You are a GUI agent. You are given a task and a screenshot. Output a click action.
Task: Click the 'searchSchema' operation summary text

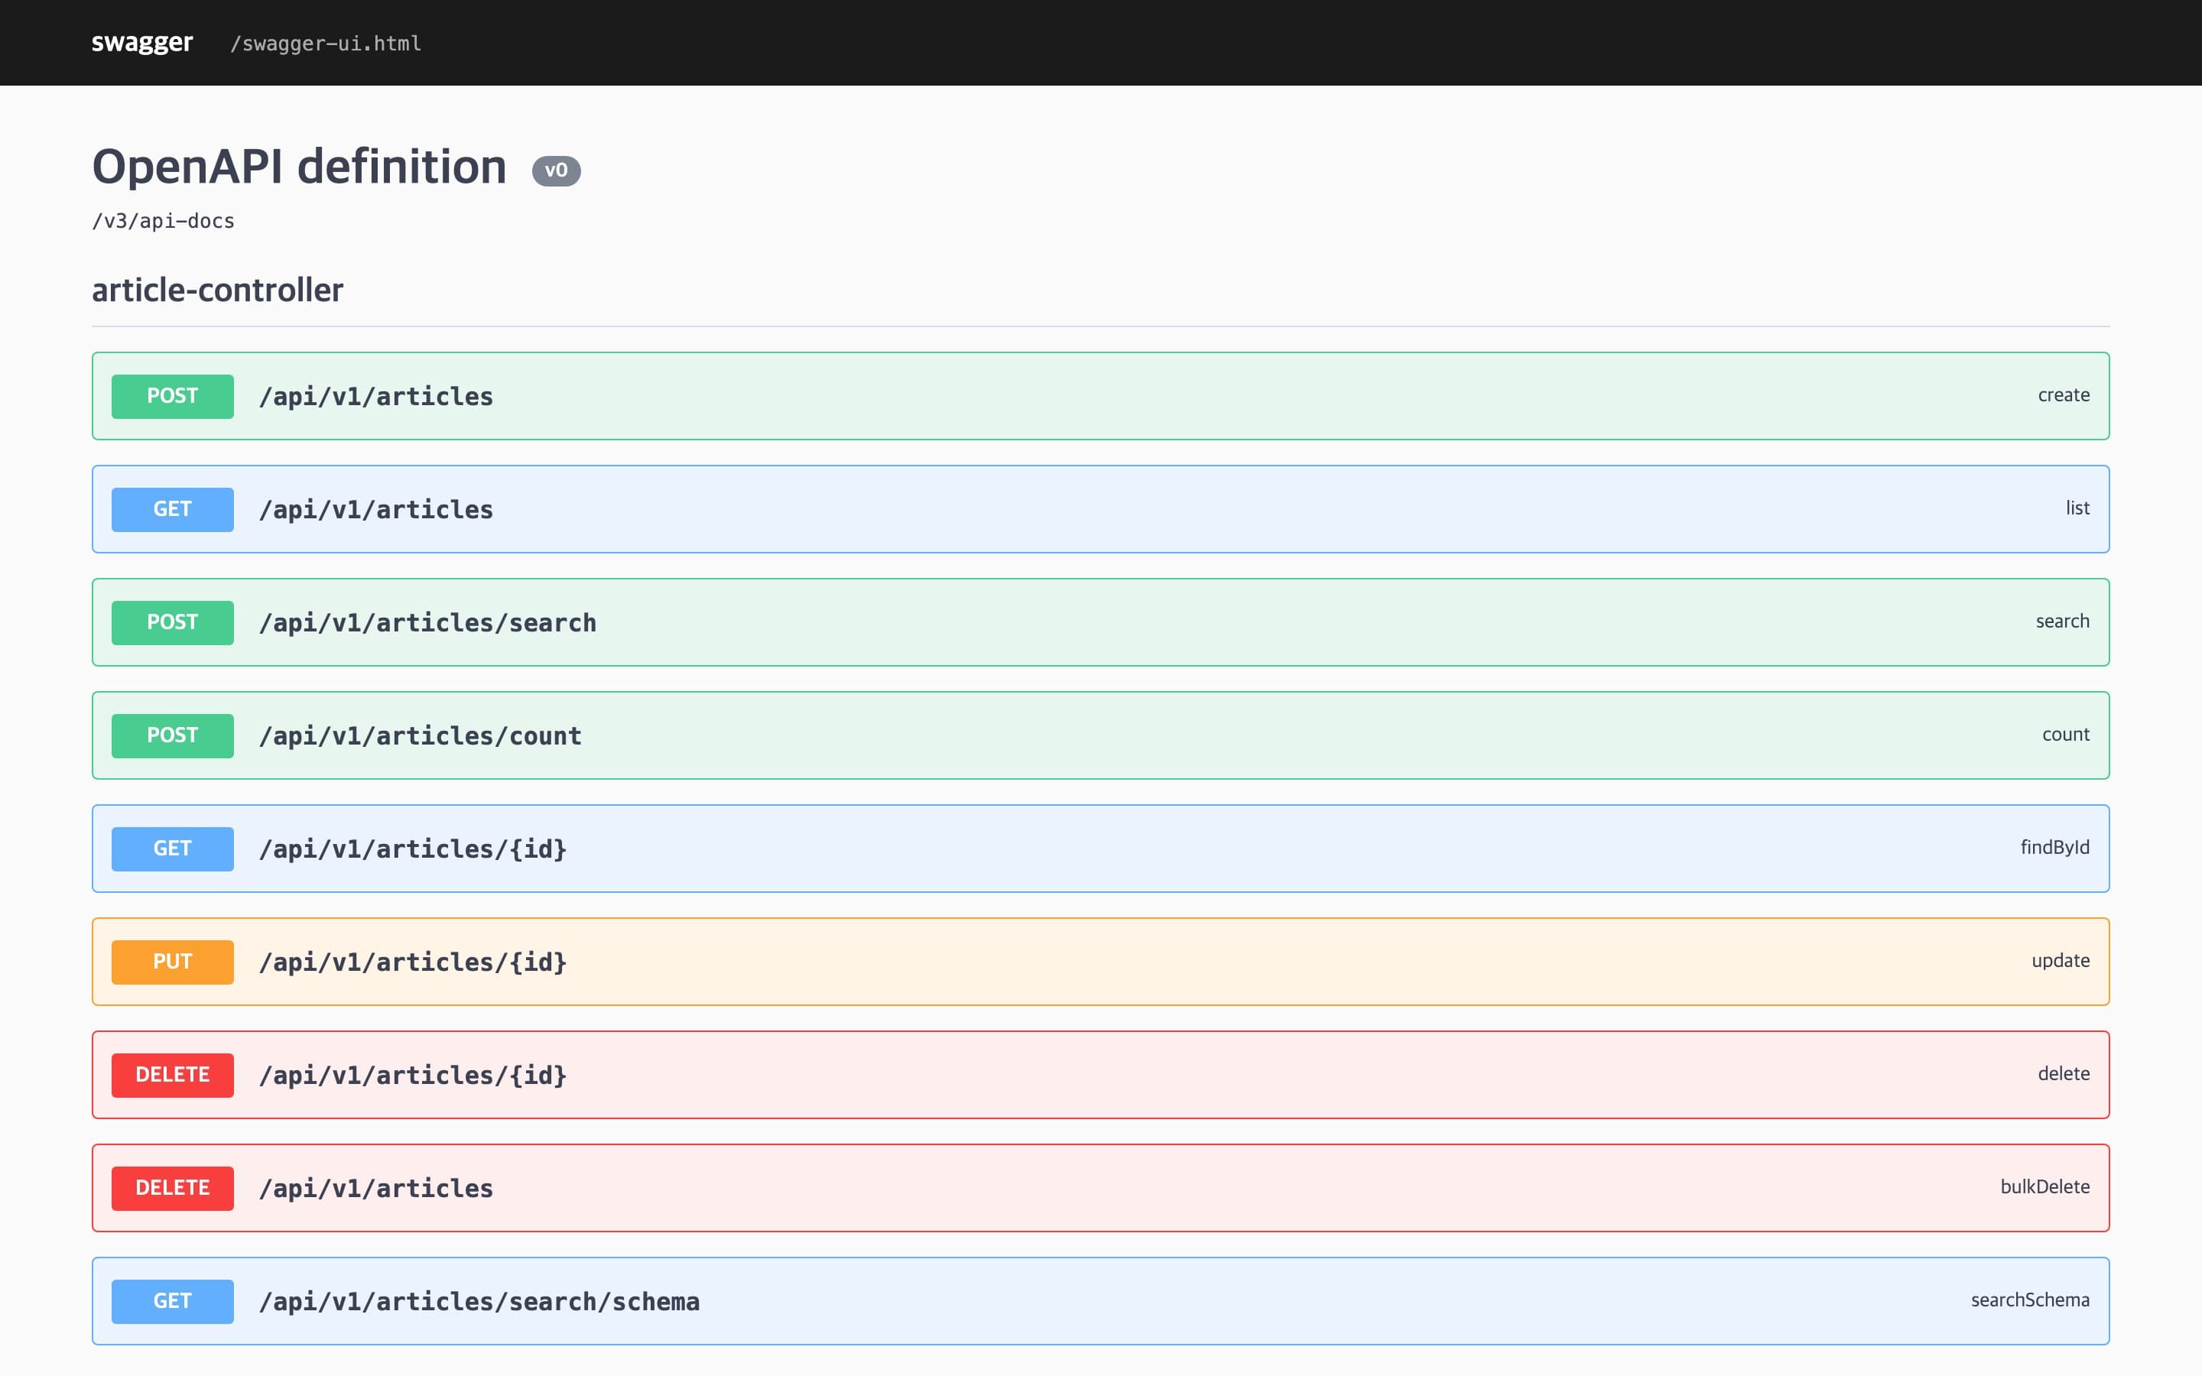[2030, 1300]
